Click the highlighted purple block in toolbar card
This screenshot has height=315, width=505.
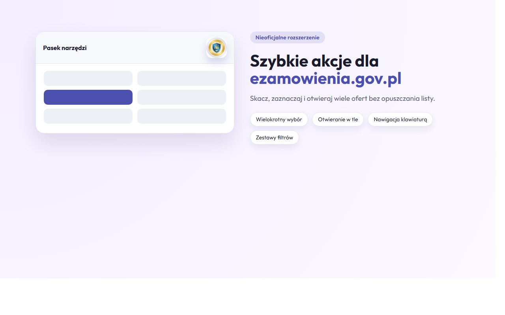[88, 97]
